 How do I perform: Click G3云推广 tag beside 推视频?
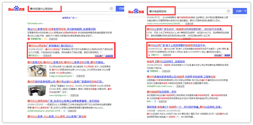point(218,55)
